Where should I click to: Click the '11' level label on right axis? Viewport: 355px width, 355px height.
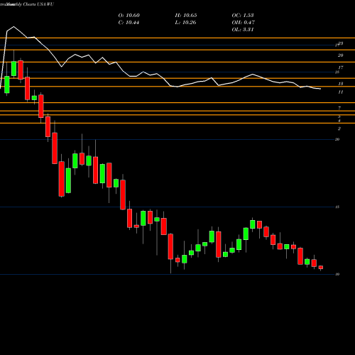click(x=341, y=92)
